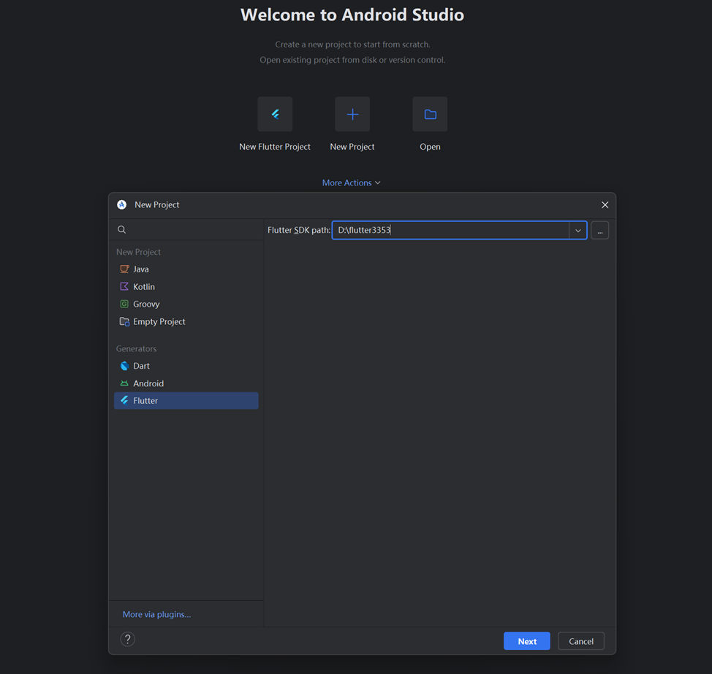Click the search magnifier icon in dialog
Viewport: 712px width, 674px height.
coord(121,229)
